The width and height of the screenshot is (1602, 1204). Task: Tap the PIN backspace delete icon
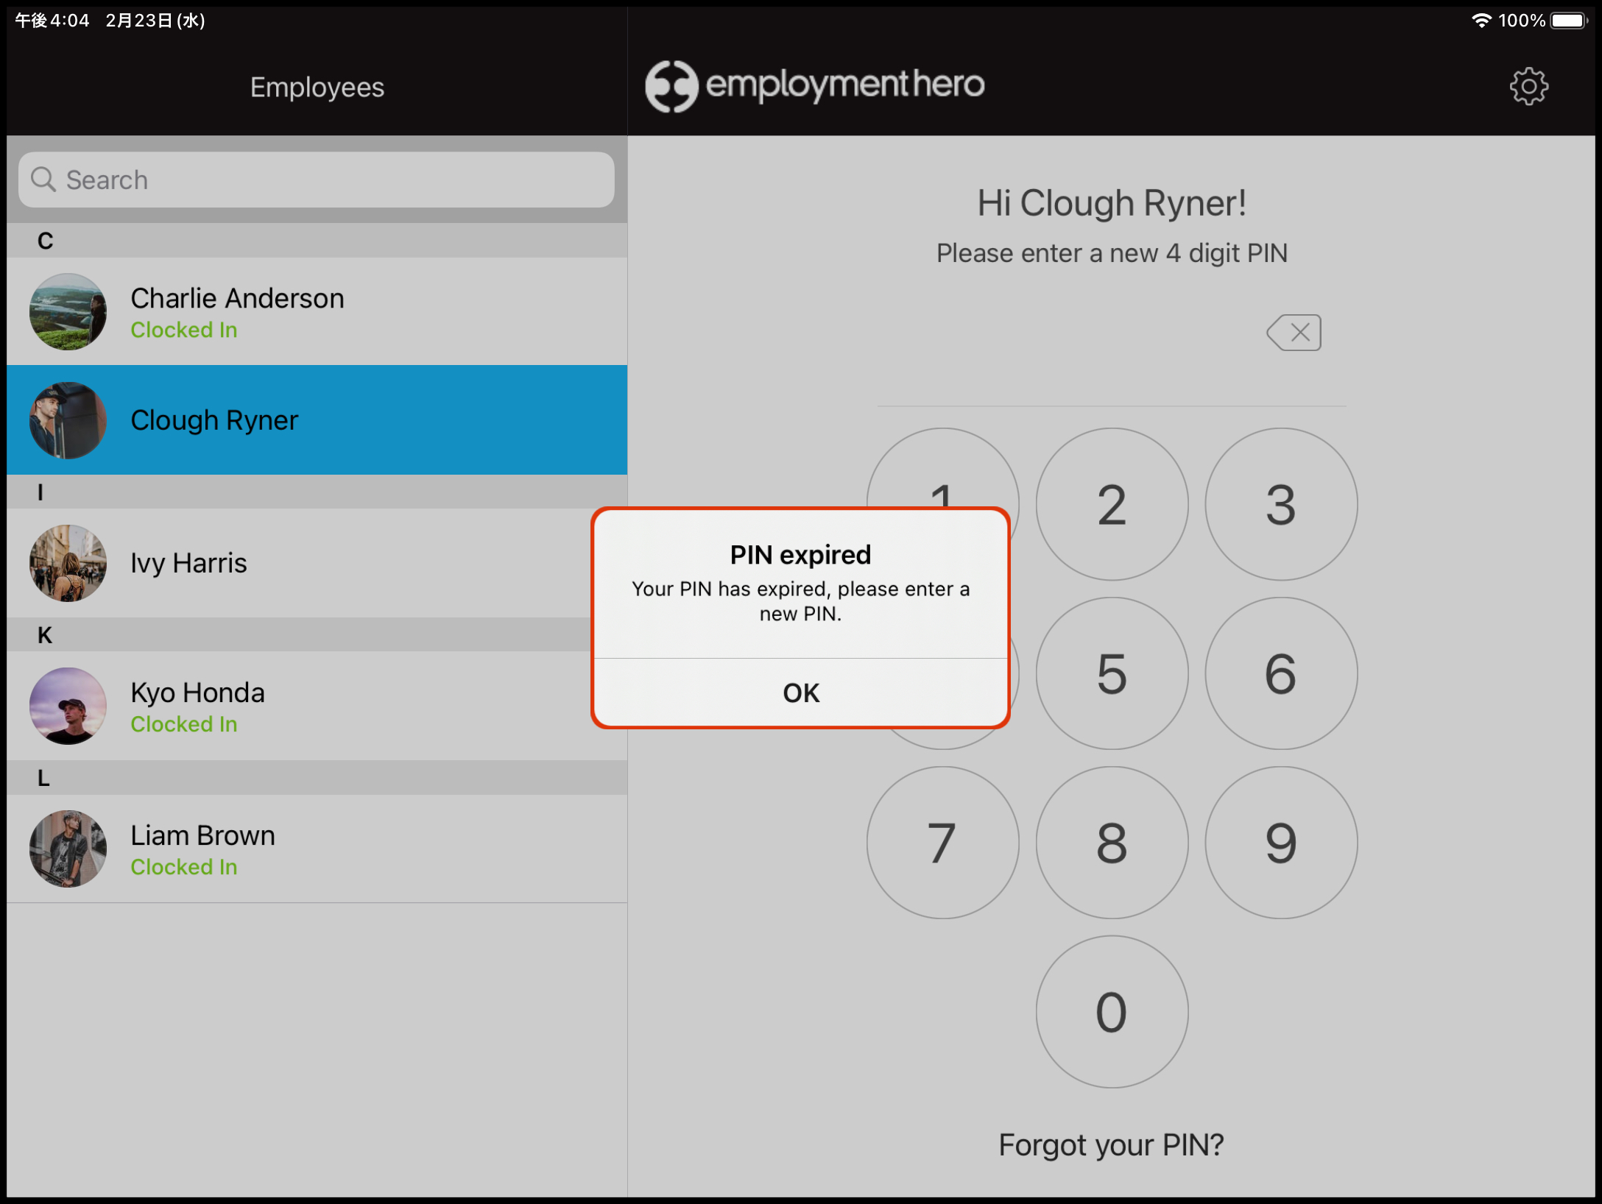pos(1294,333)
